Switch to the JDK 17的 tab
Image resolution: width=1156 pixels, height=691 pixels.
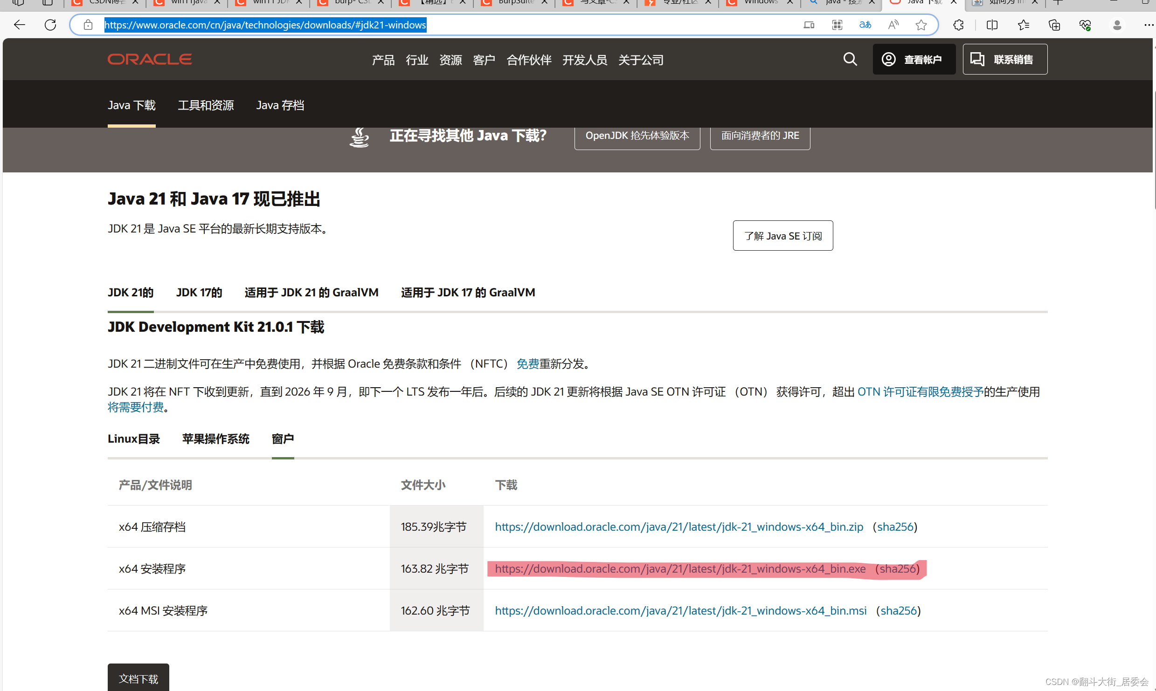[199, 293]
